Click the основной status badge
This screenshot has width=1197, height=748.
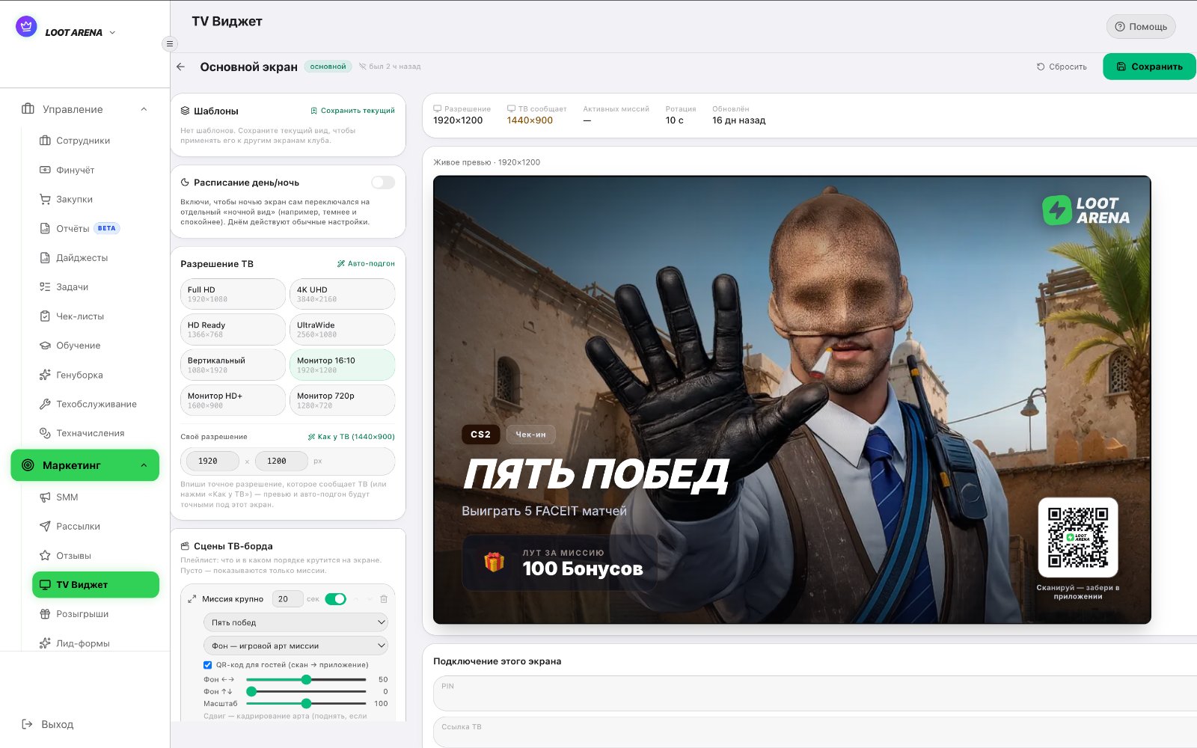click(x=328, y=67)
